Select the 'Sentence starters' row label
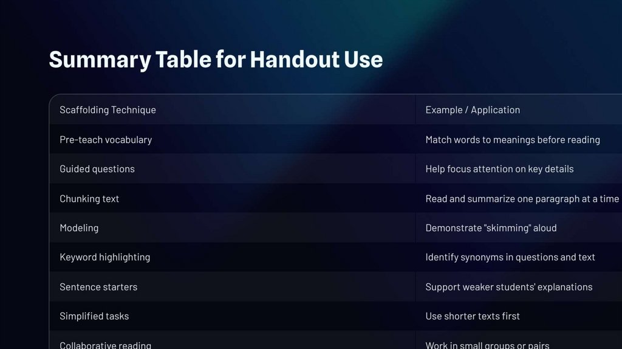 [98, 287]
